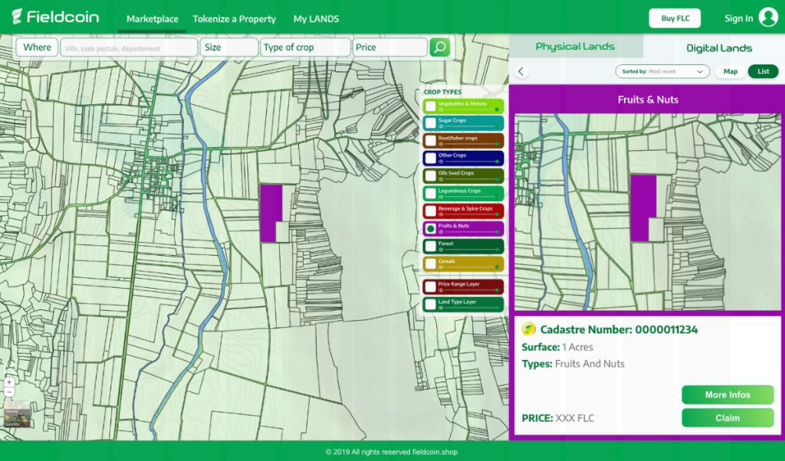
Task: Toggle eye icon for Beverage & Spice Crops
Action: (441, 214)
